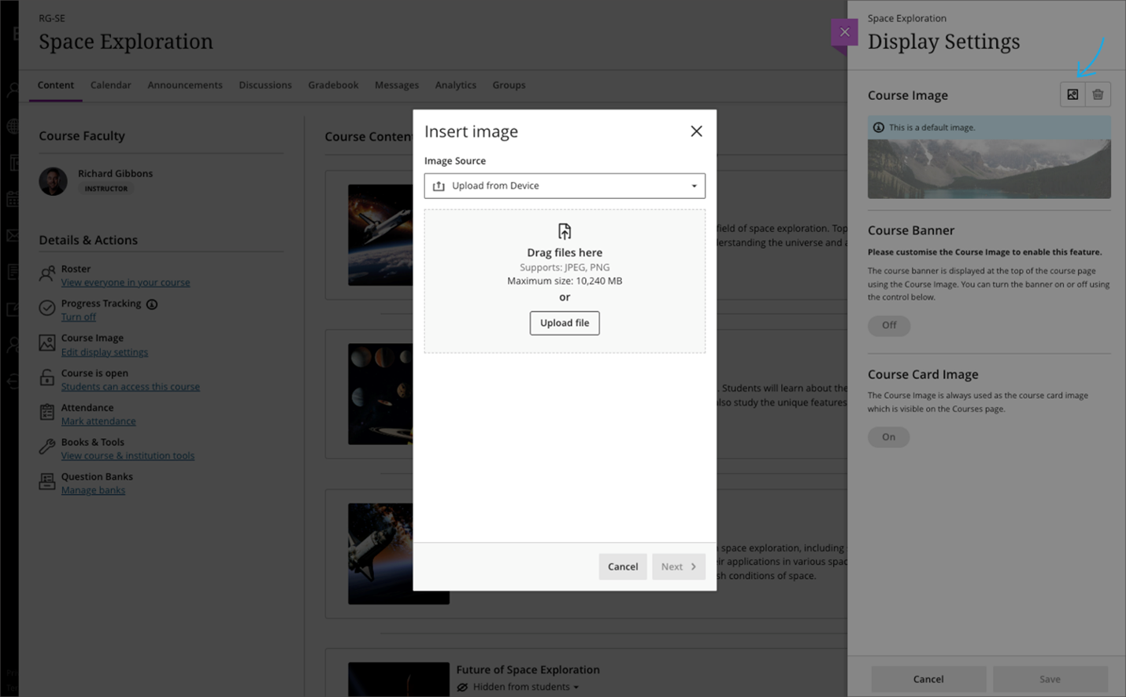
Task: Click the file upload icon above Drag files here
Action: pyautogui.click(x=565, y=231)
